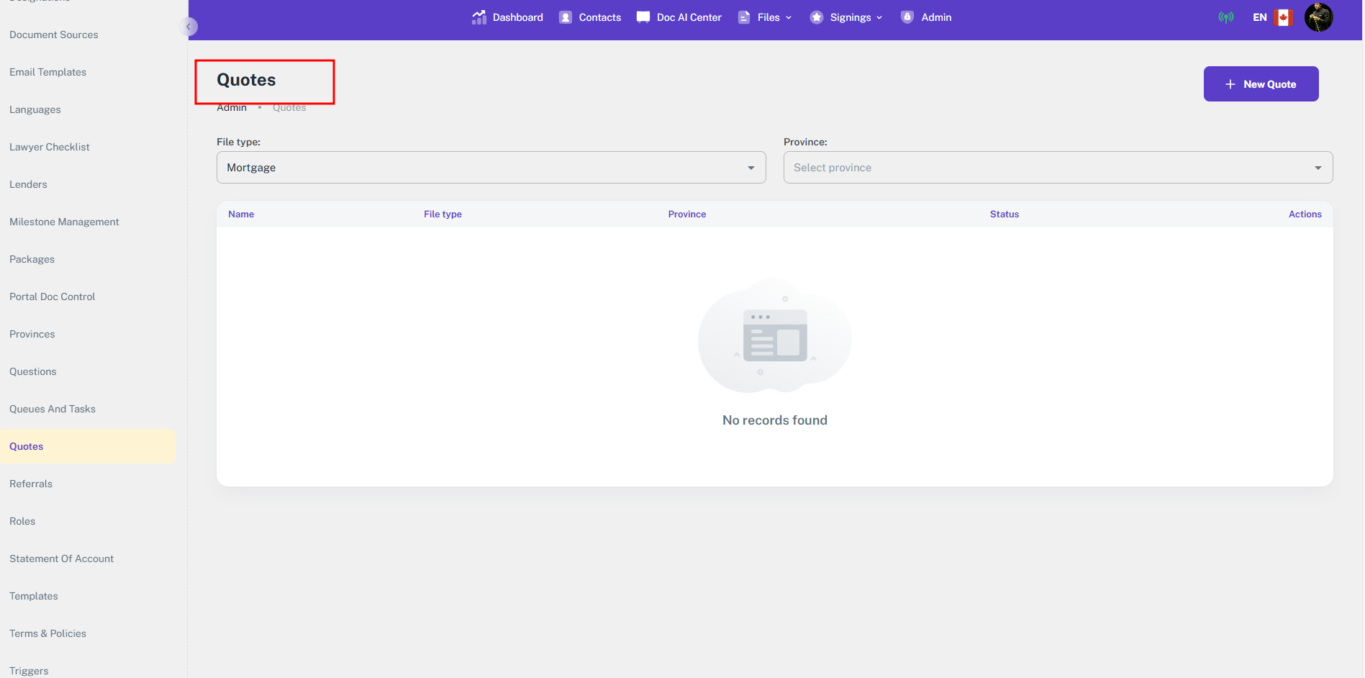Screen dimensions: 1365x678
Task: Open Terms & Policies in sidebar
Action: click(x=48, y=633)
